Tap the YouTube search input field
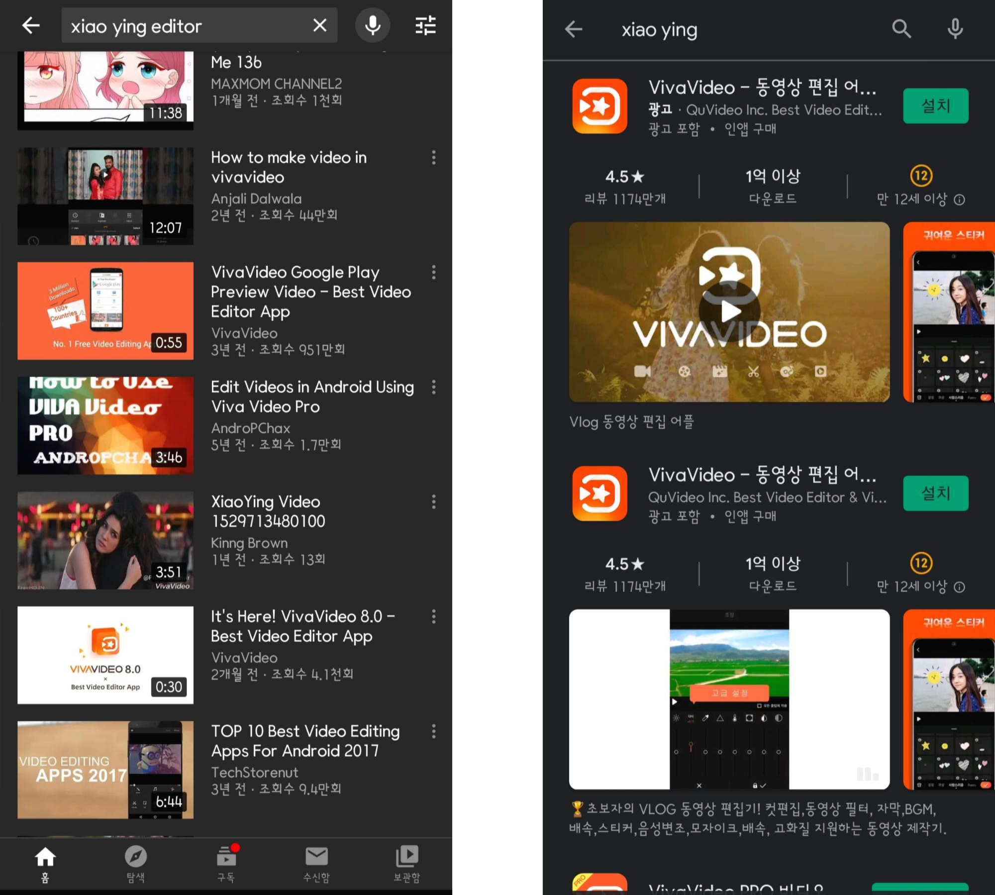Viewport: 995px width, 895px height. pyautogui.click(x=189, y=26)
